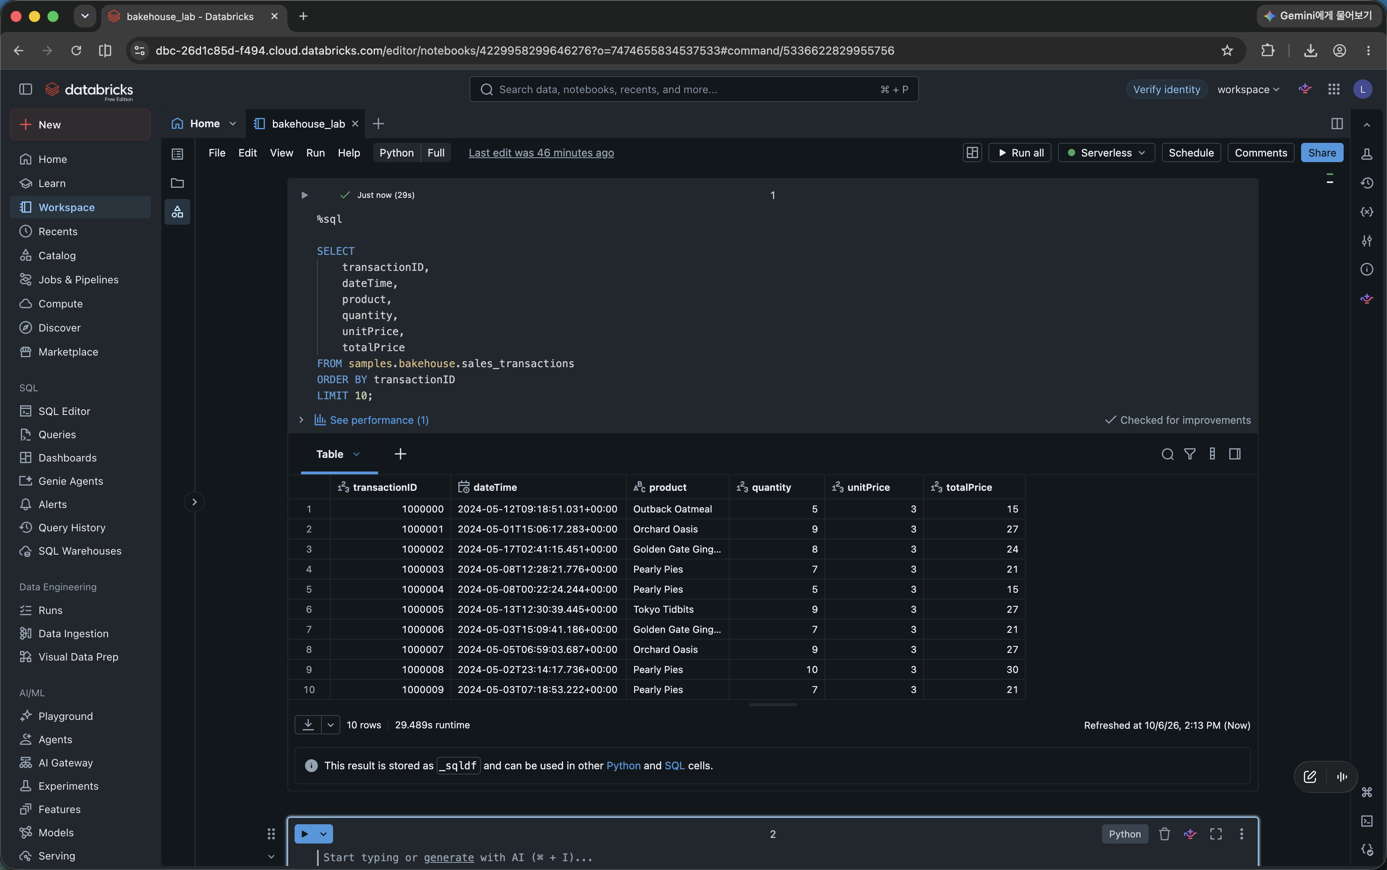Open the View menu
This screenshot has height=870, width=1387.
point(281,152)
